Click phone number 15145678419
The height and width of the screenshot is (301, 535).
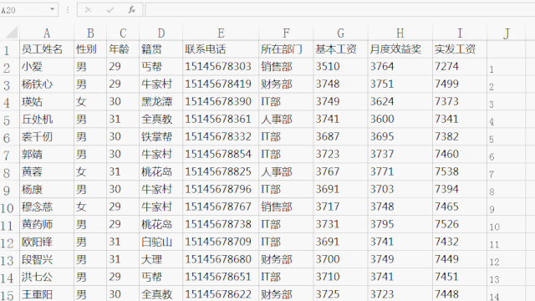(x=221, y=84)
